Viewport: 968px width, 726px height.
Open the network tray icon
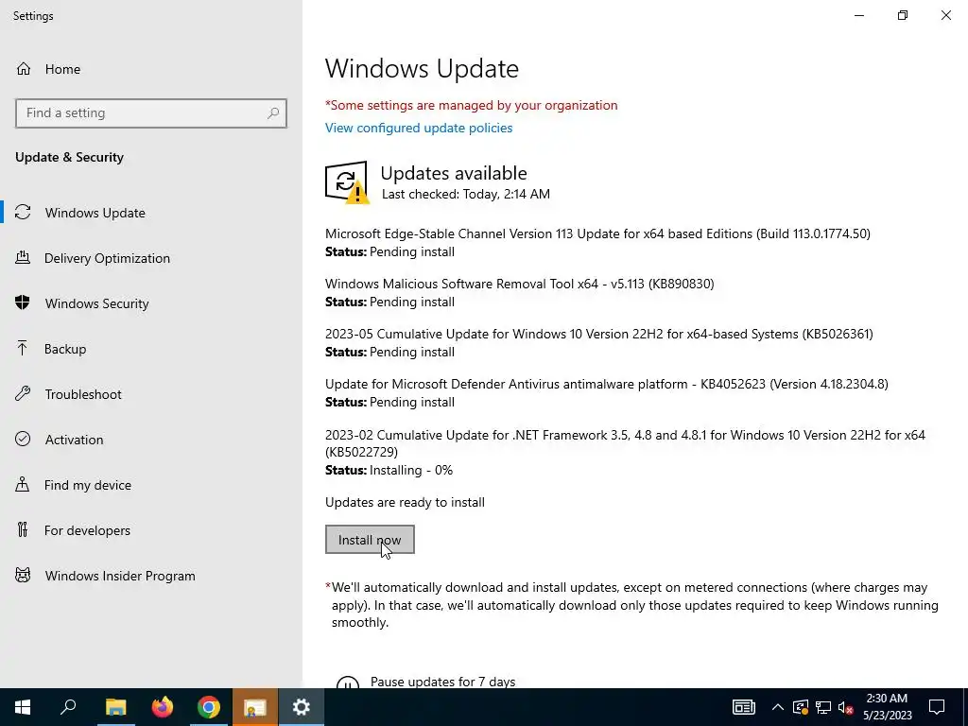[x=823, y=707]
